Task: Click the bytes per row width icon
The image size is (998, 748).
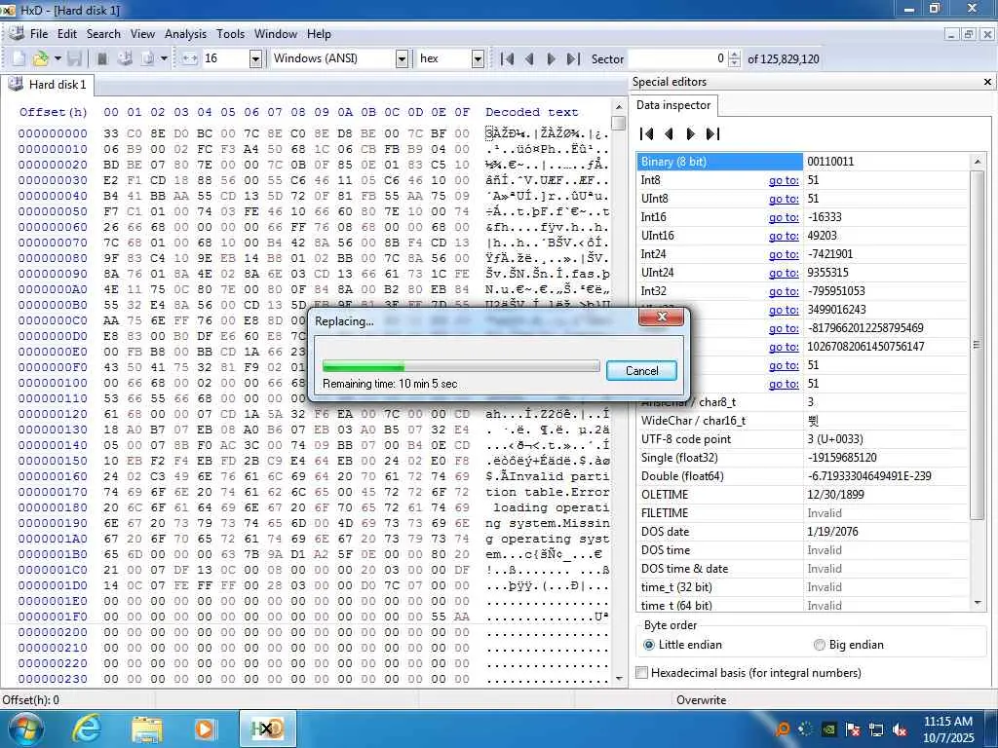Action: [190, 58]
